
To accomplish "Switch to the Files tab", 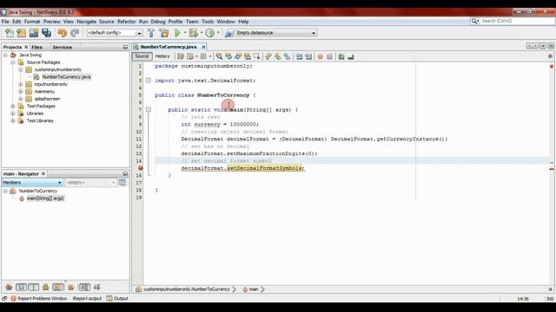I will [36, 47].
